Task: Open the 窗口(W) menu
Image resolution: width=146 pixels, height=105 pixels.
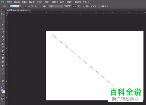Action: 78,2
